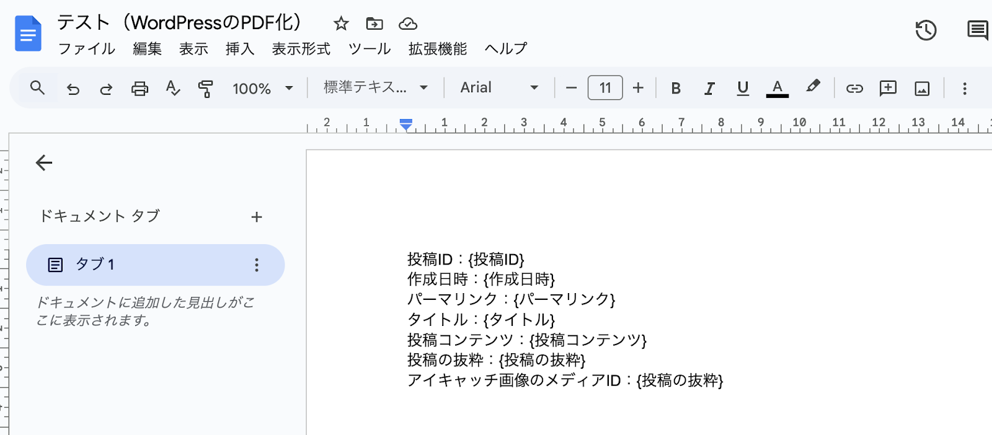The height and width of the screenshot is (435, 992).
Task: Click the ドキュメント タブ heading
Action: (100, 216)
